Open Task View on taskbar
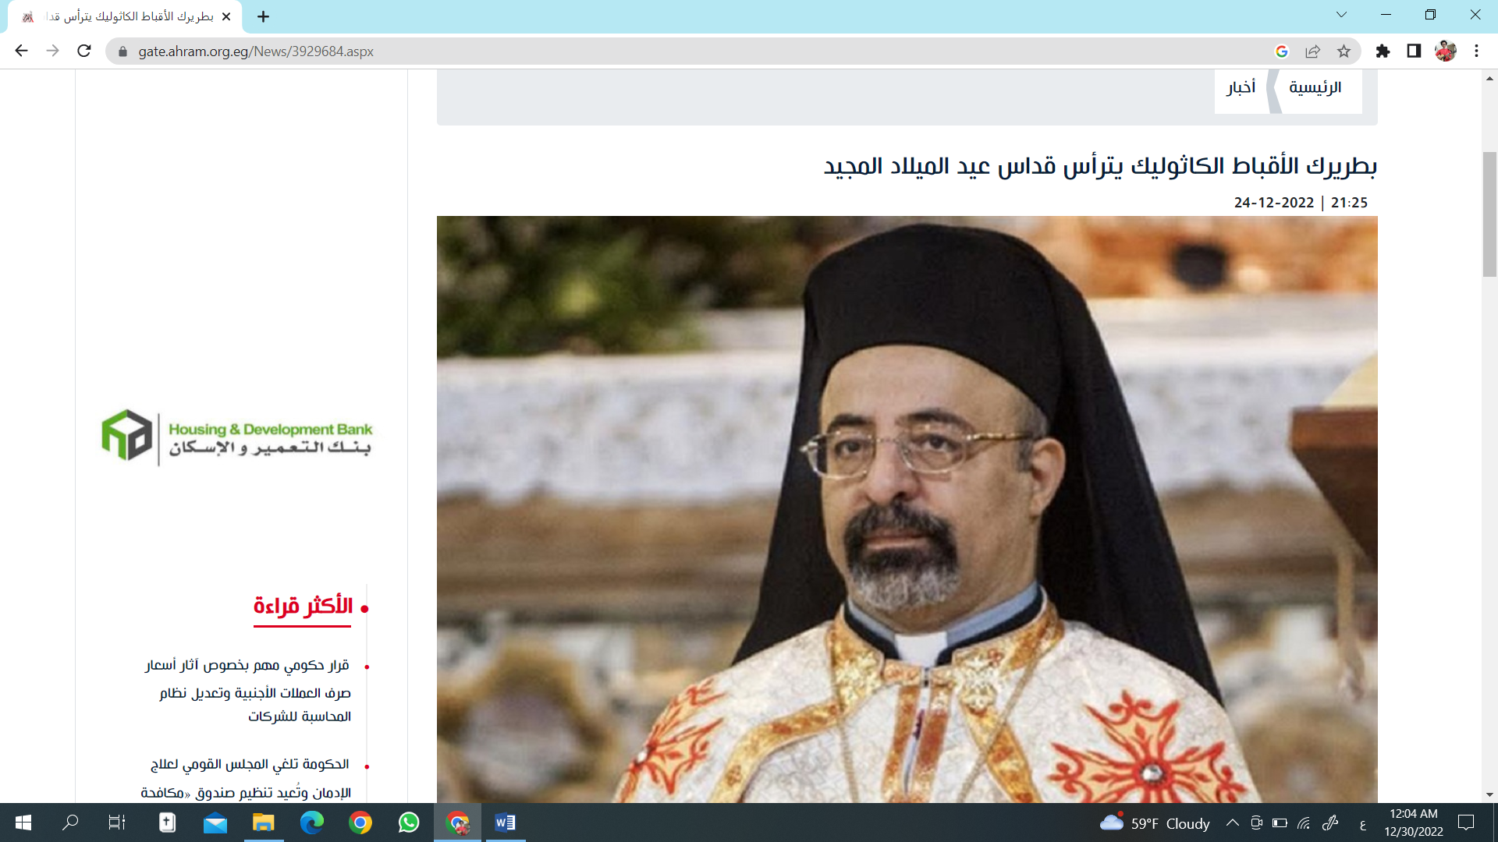The width and height of the screenshot is (1498, 842). (x=117, y=823)
